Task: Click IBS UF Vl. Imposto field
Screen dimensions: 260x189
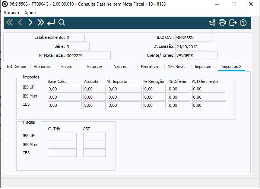Action: click(124, 89)
